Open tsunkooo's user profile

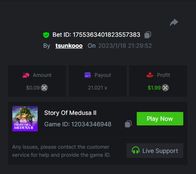pos(69,46)
